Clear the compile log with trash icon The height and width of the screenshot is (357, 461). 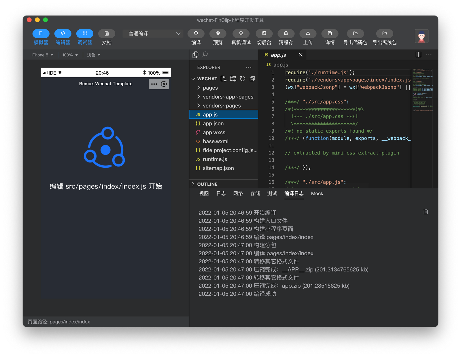(x=426, y=212)
